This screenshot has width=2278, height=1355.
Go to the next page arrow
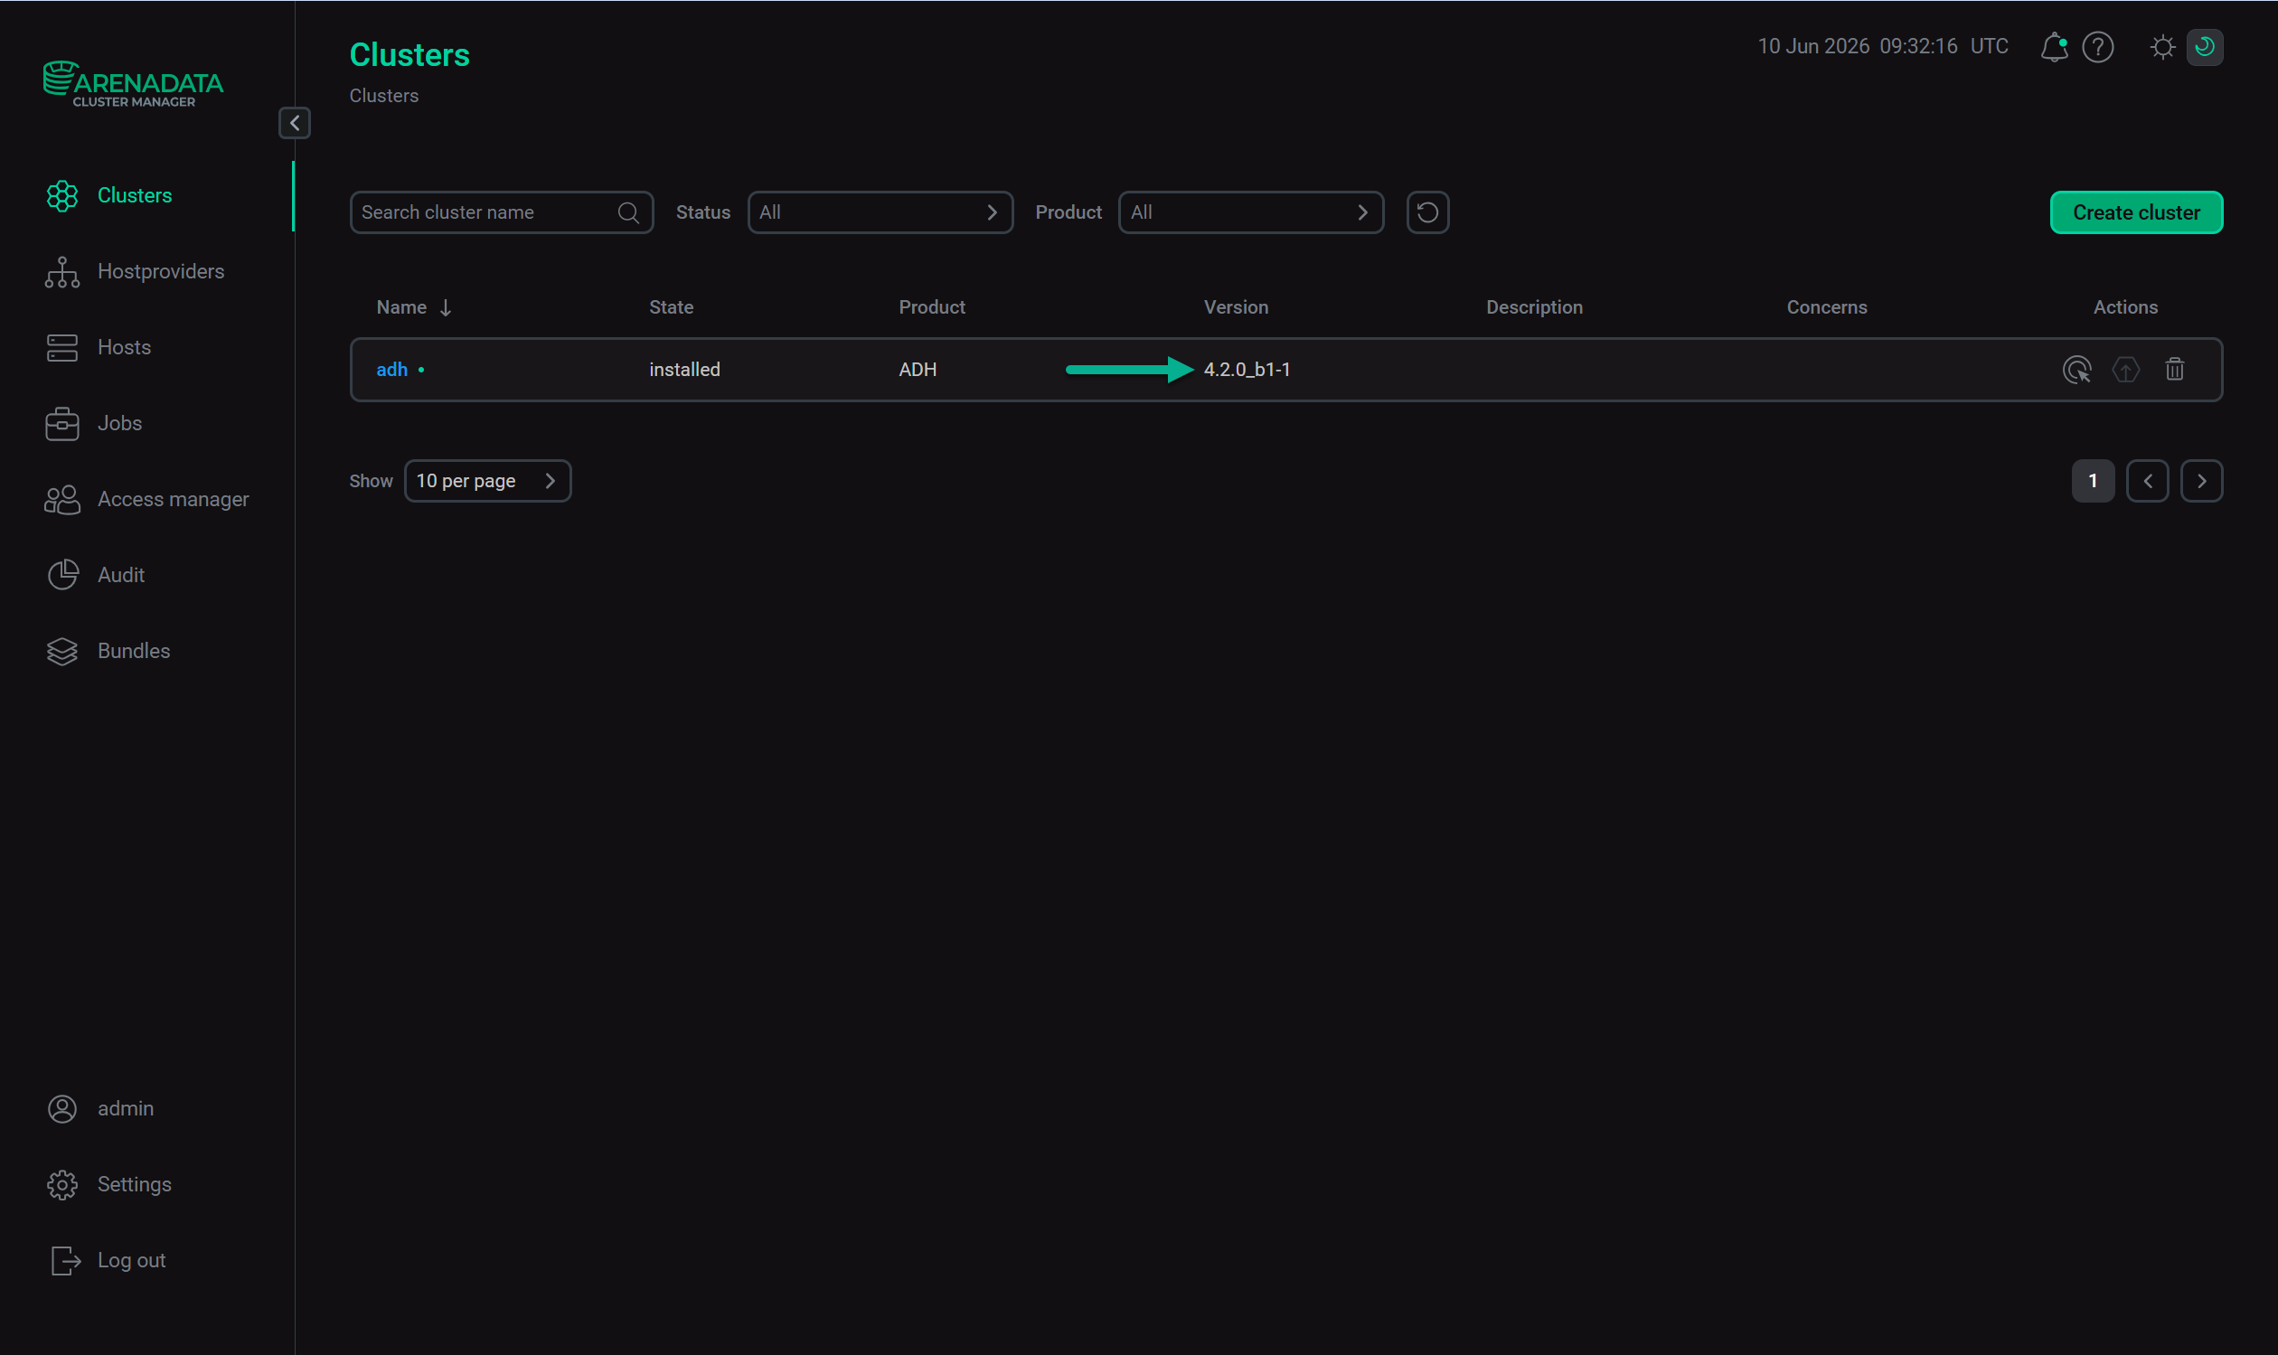point(2201,481)
